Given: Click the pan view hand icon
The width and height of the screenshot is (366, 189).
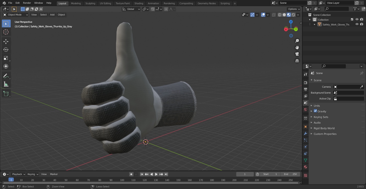Looking at the screenshot, I should point(297,47).
